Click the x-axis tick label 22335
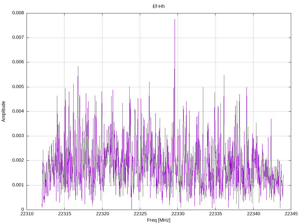The height and width of the screenshot is (224, 299). [x=215, y=214]
